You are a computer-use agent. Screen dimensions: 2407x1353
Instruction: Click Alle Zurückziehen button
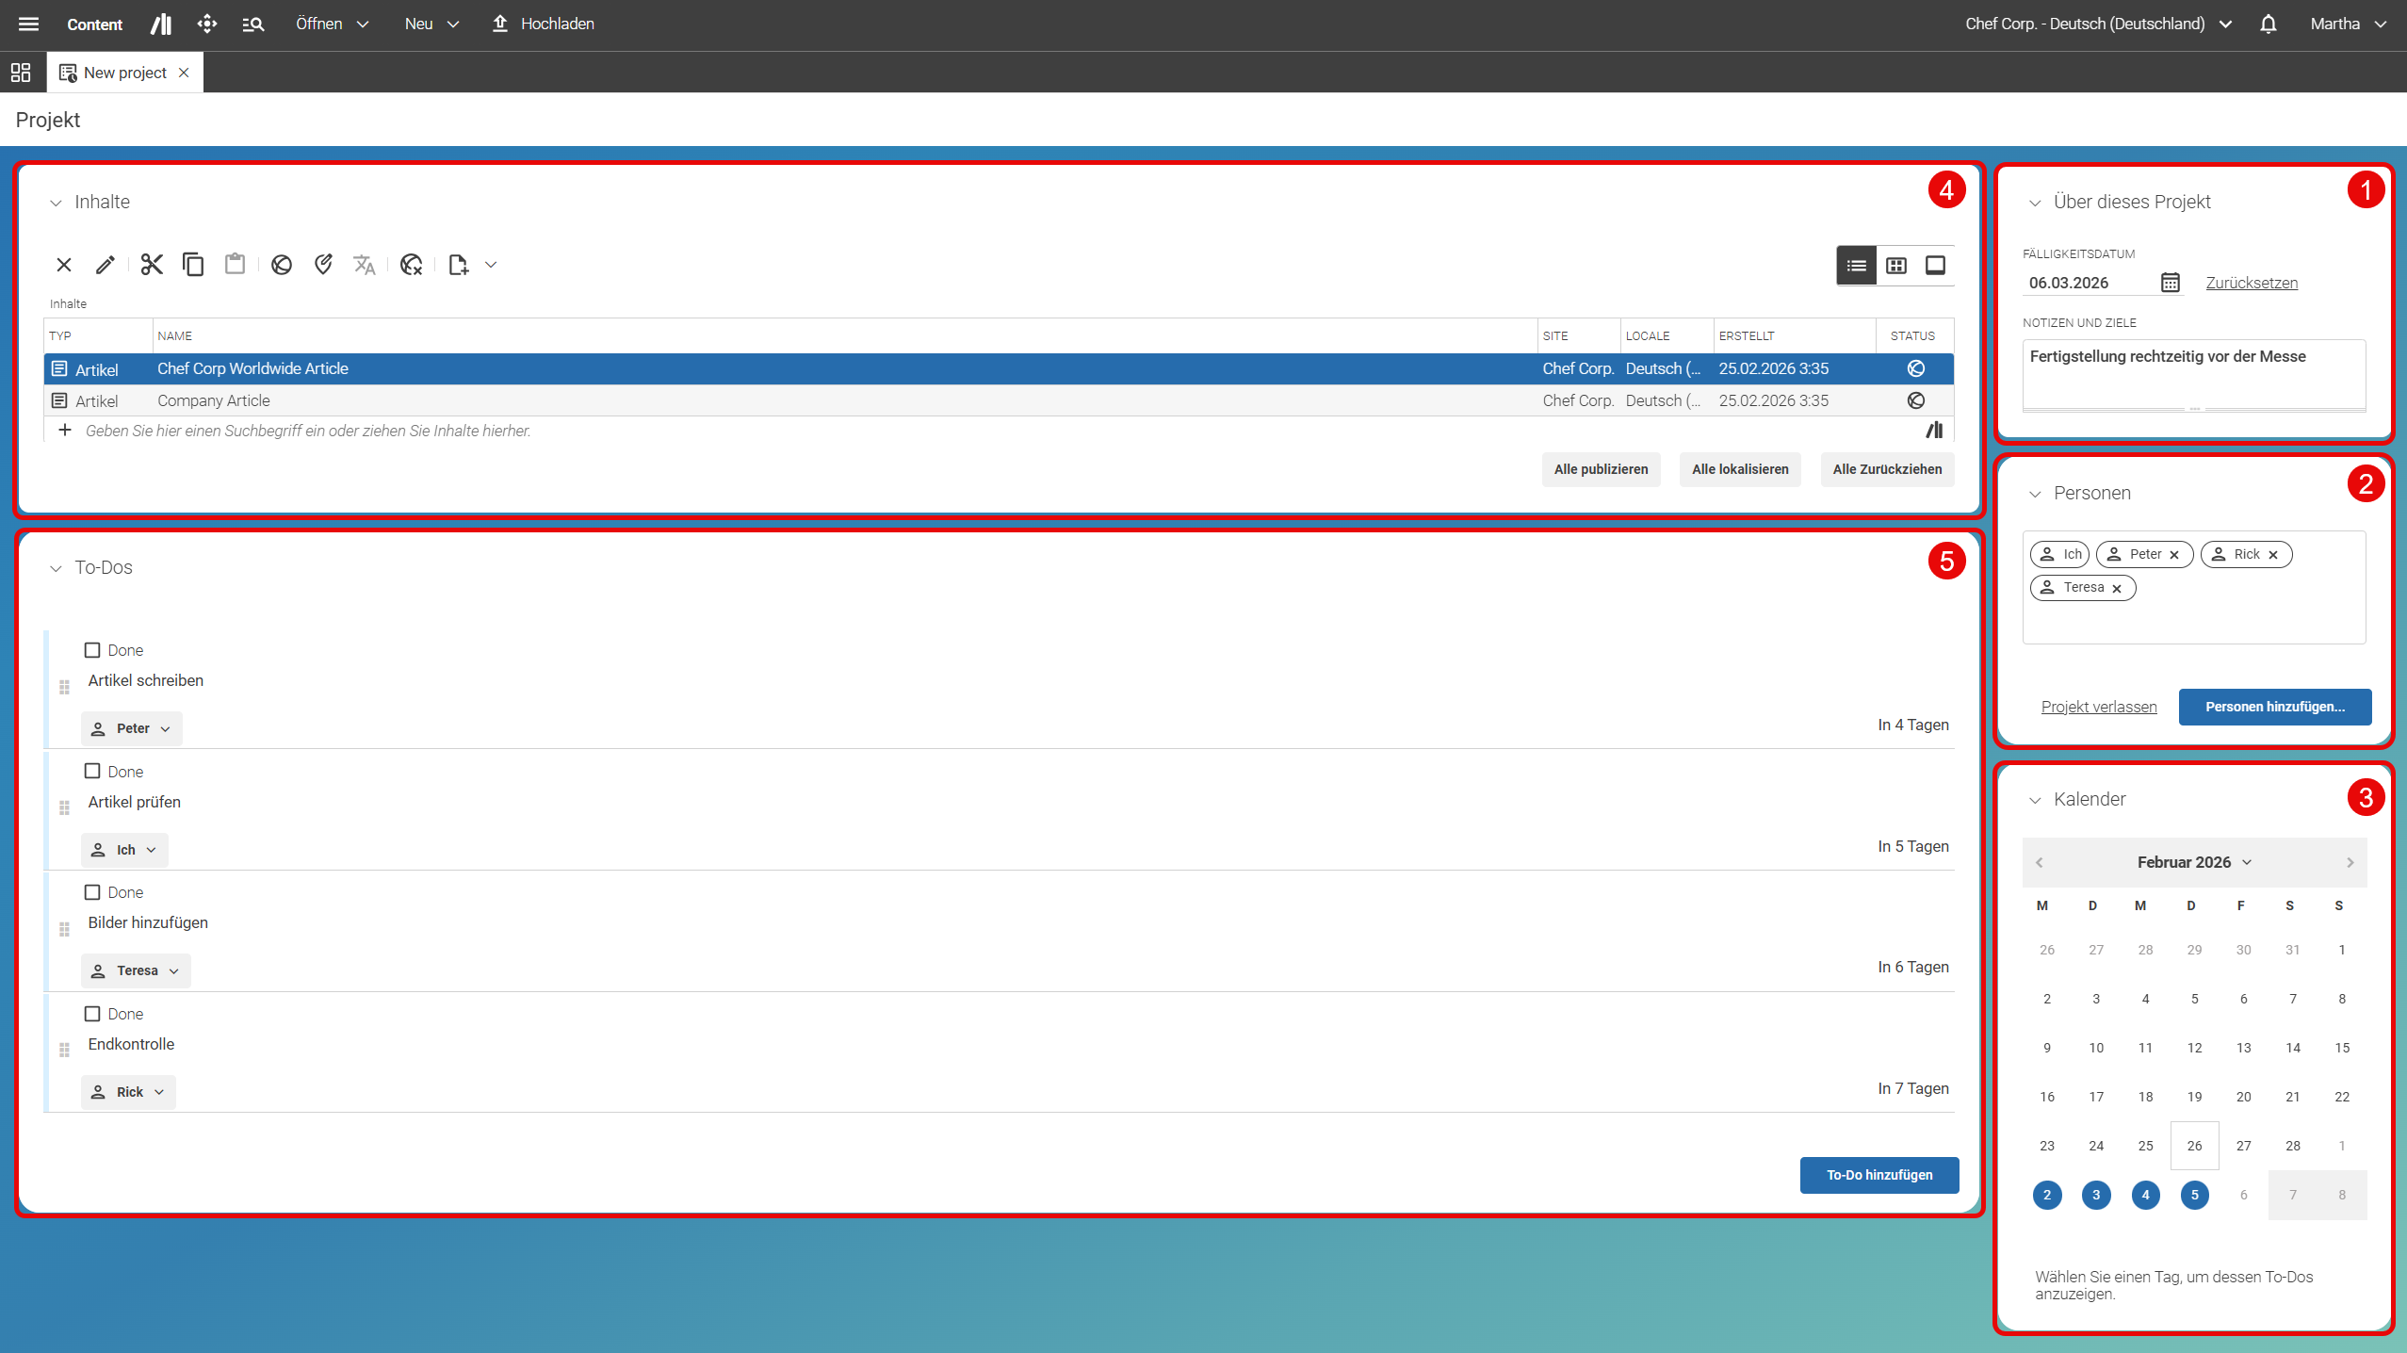coord(1887,469)
